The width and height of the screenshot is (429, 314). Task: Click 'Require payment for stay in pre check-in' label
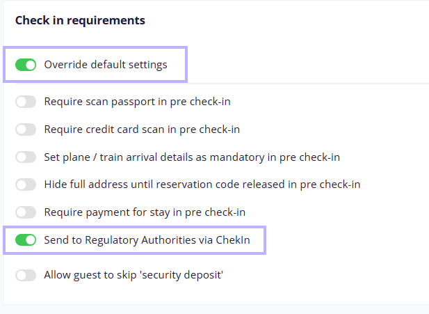tap(145, 212)
